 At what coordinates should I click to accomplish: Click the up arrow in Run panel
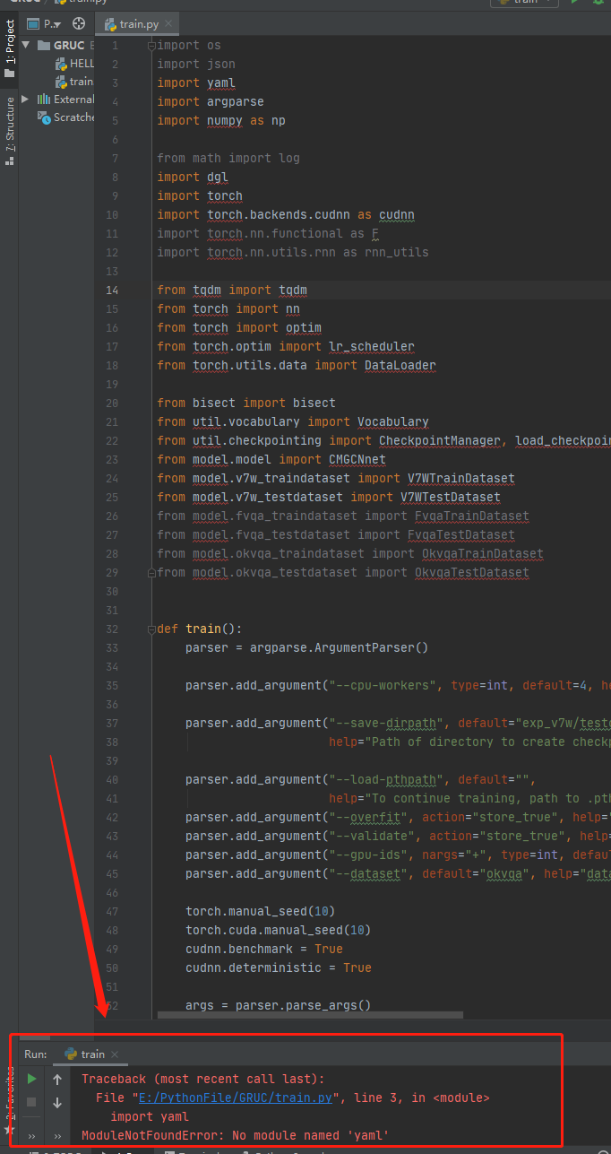click(x=57, y=1079)
